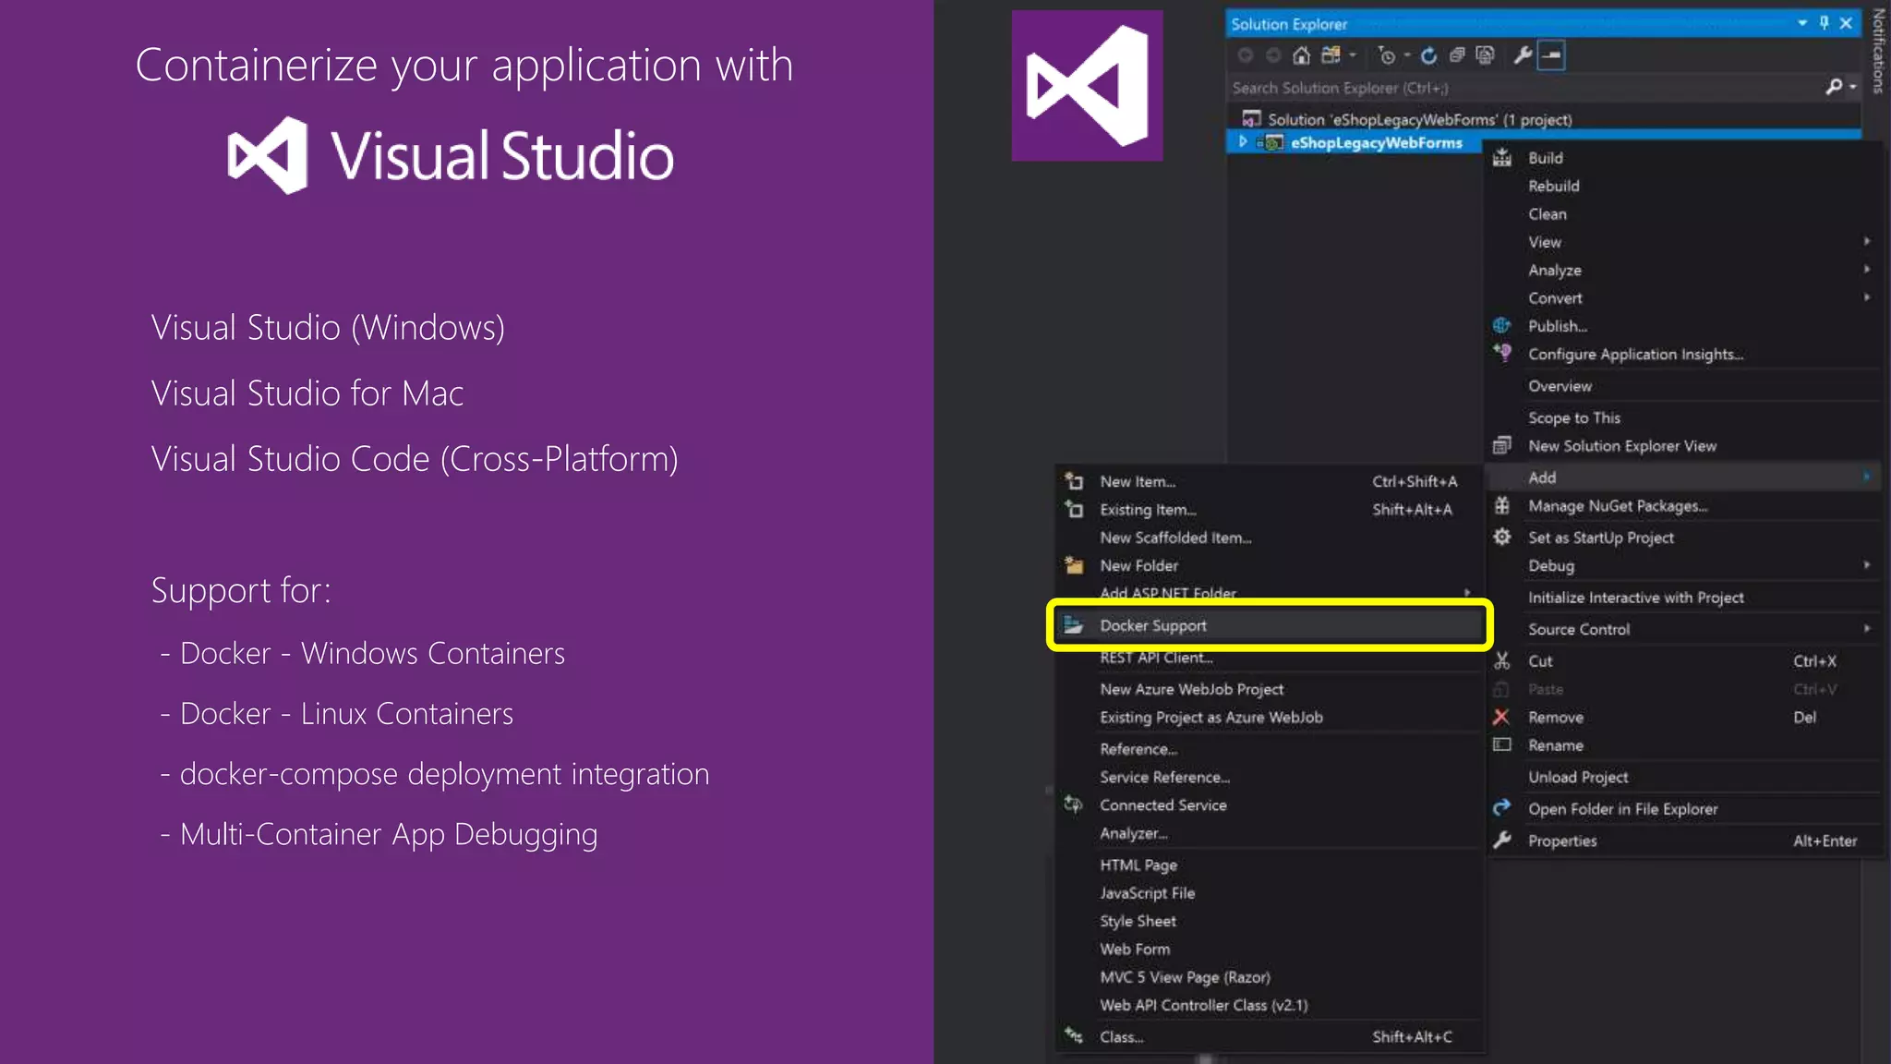This screenshot has width=1891, height=1064.
Task: Open the Pending Changes Filter clock icon
Action: (1386, 55)
